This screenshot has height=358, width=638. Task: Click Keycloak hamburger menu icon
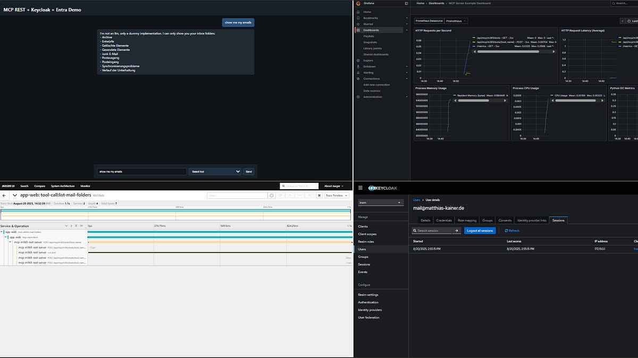tap(360, 188)
